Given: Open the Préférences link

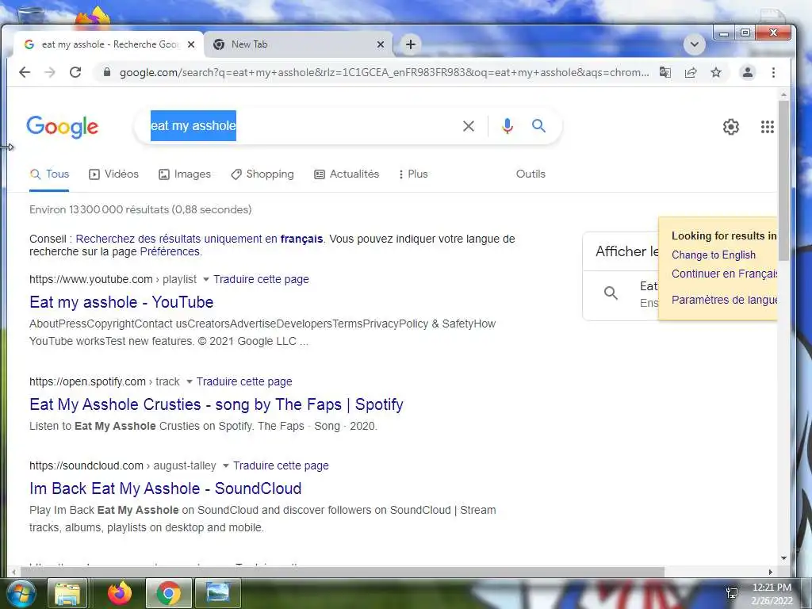Looking at the screenshot, I should 170,251.
